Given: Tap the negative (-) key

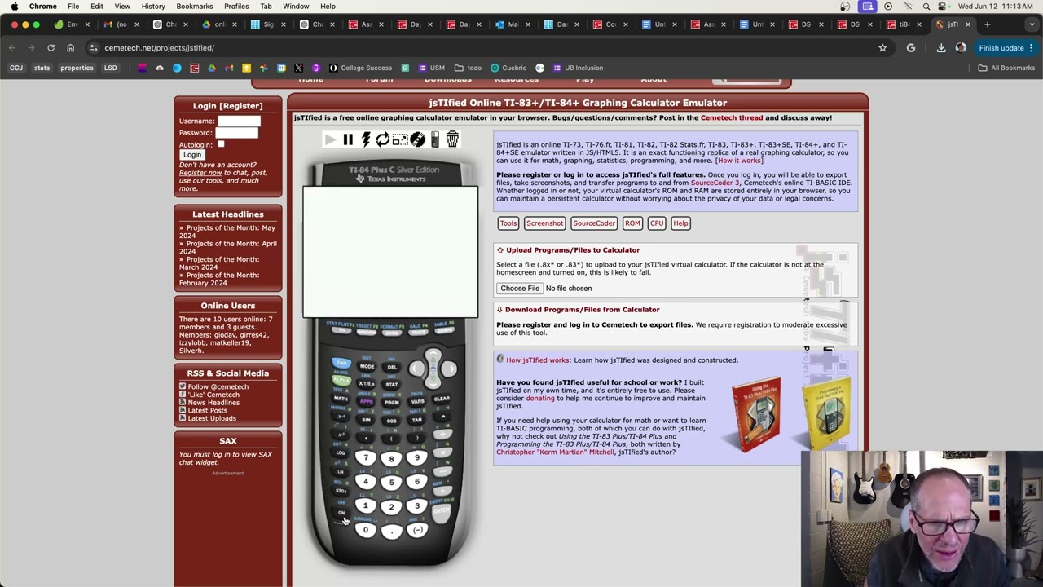Looking at the screenshot, I should pos(417,530).
